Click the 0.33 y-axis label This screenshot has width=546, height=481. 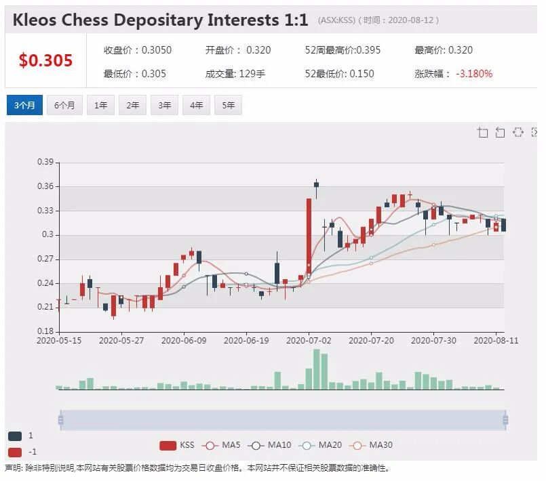pos(45,211)
